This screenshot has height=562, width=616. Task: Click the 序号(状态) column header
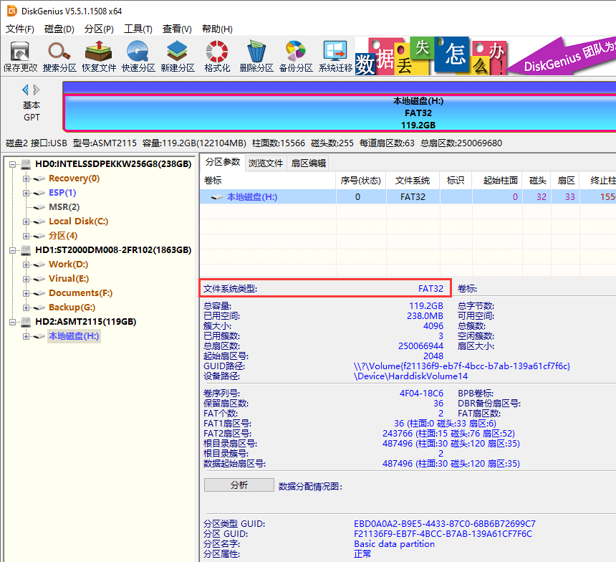[x=360, y=181]
